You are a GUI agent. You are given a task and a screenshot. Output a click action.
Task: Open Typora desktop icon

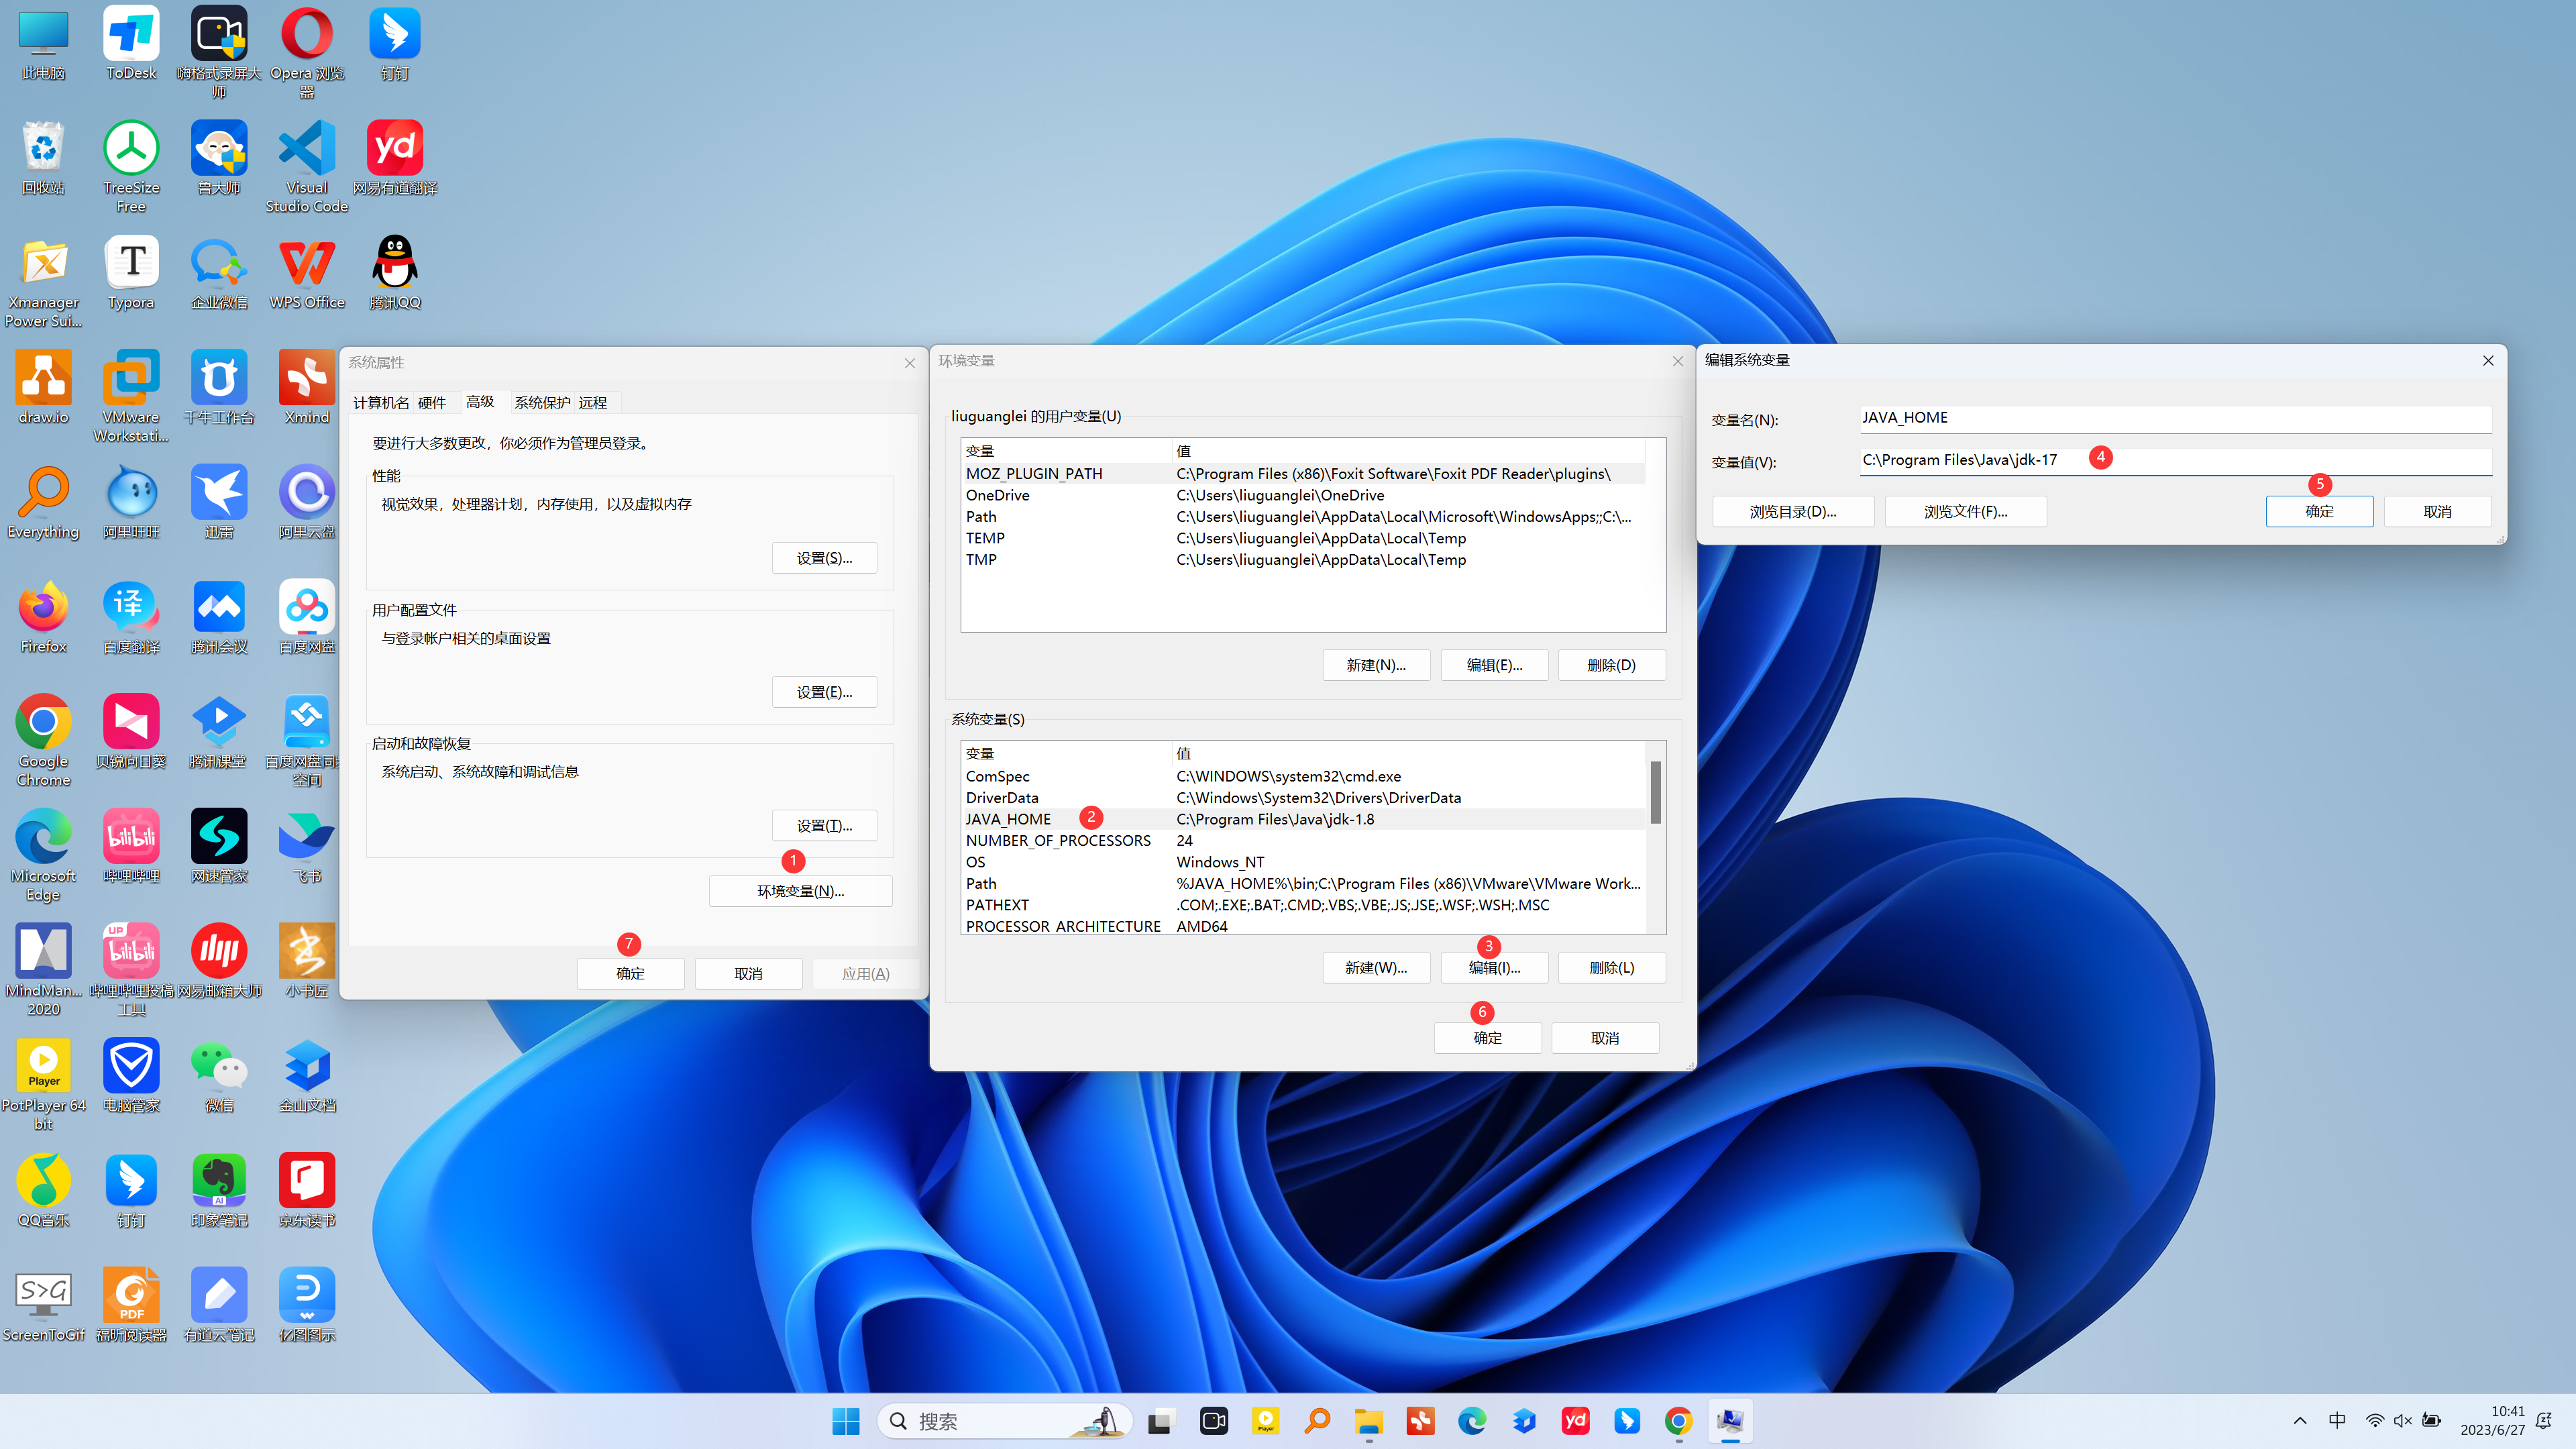pos(131,273)
